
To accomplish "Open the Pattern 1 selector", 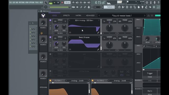I will pos(110,7).
